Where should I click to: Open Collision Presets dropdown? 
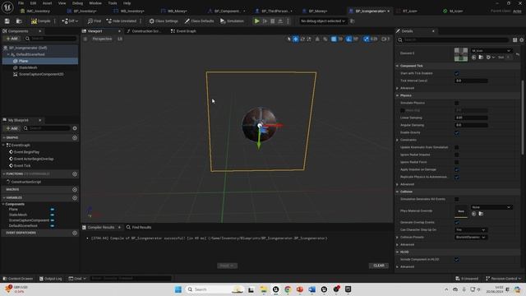click(x=471, y=238)
